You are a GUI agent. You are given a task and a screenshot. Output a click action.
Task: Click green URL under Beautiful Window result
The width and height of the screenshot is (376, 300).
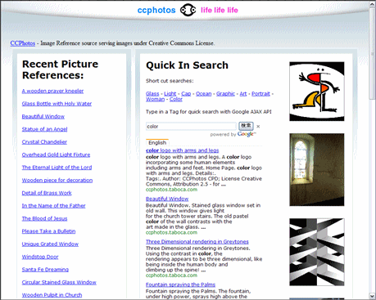(x=171, y=232)
